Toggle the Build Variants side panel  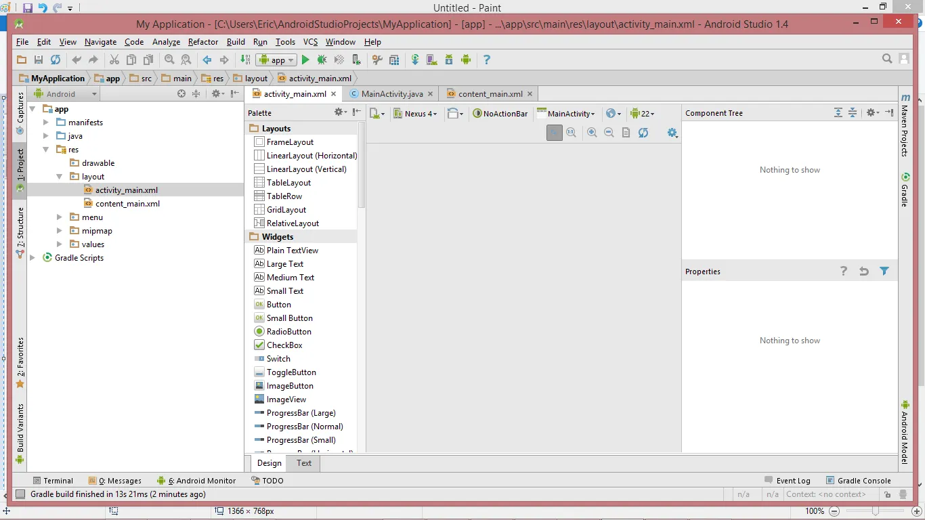tap(20, 428)
